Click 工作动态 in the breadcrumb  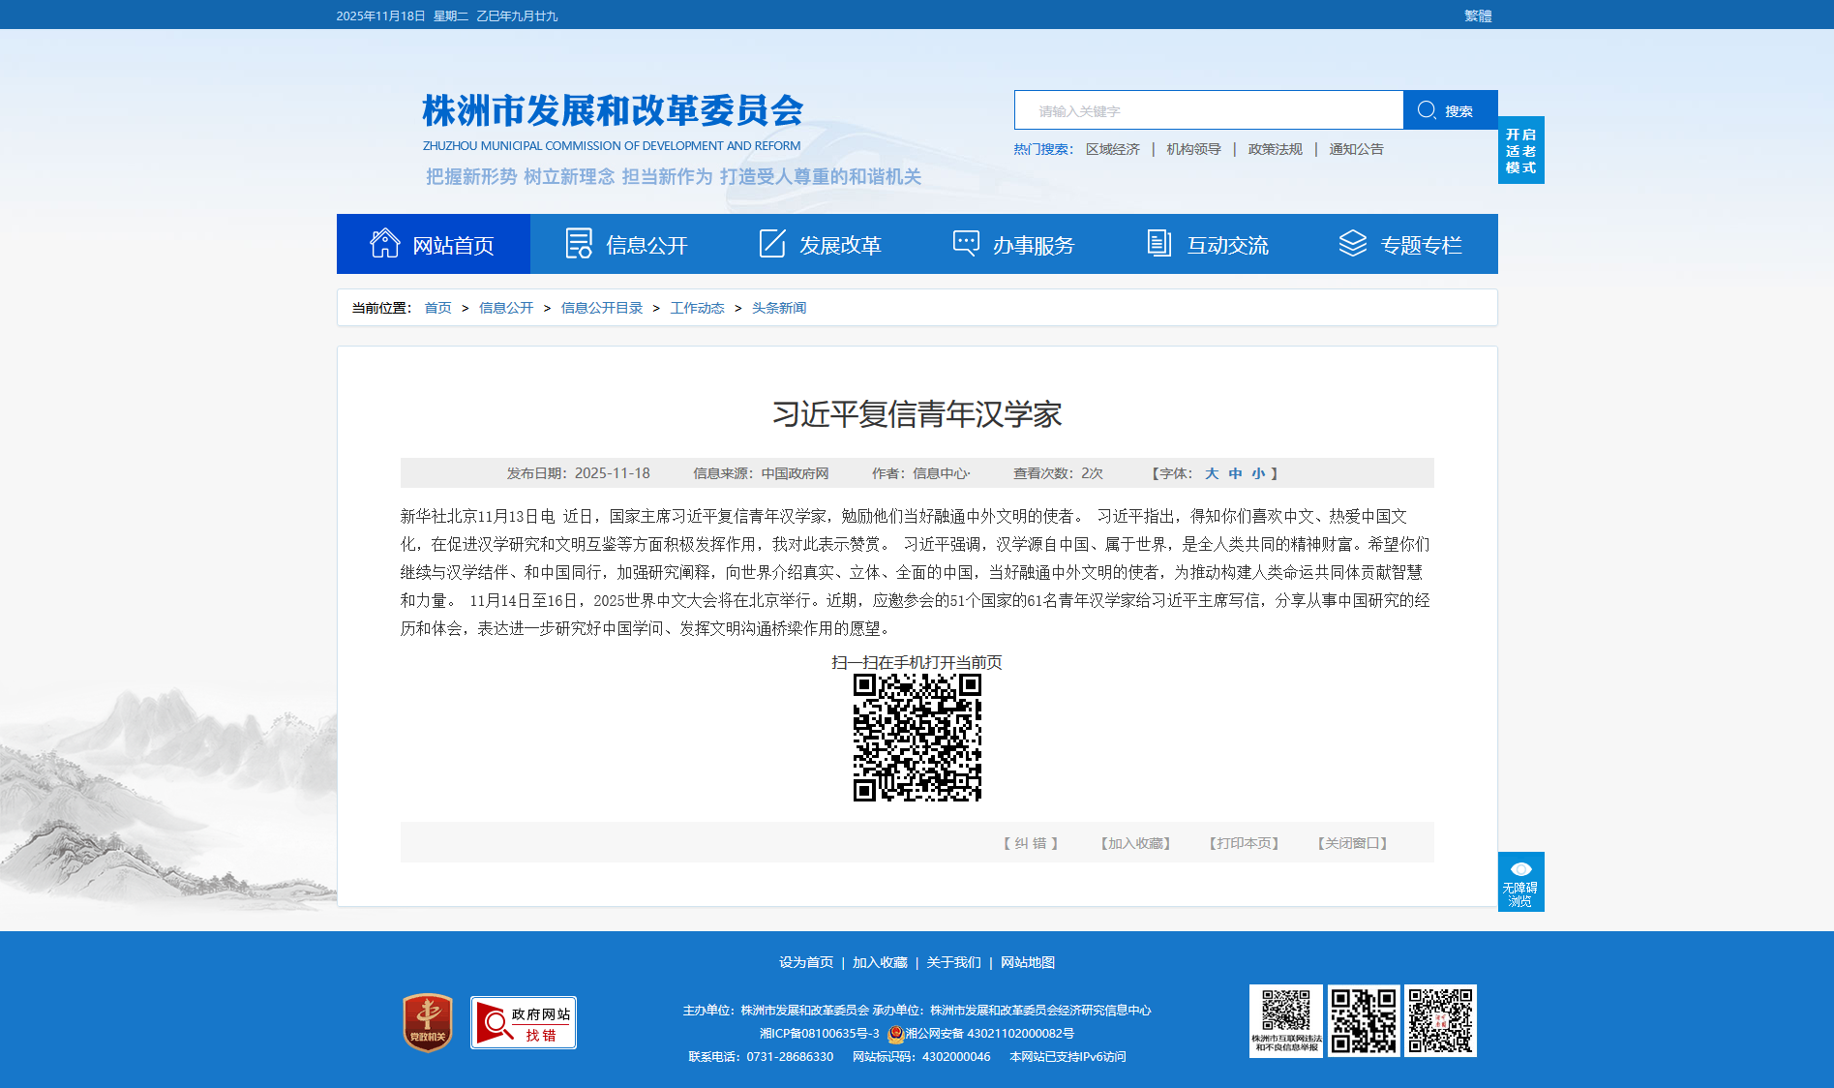coord(697,308)
